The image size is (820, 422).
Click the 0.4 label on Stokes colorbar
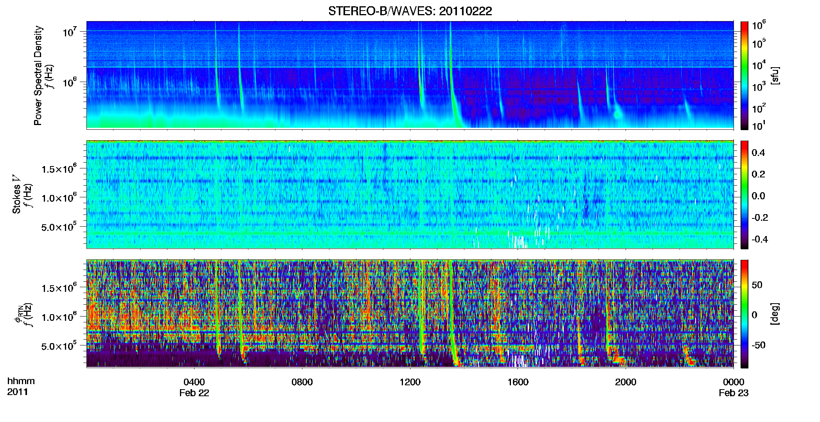(758, 153)
